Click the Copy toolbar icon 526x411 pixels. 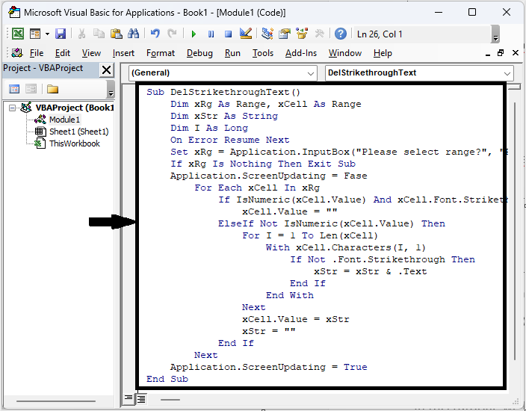tap(99, 34)
